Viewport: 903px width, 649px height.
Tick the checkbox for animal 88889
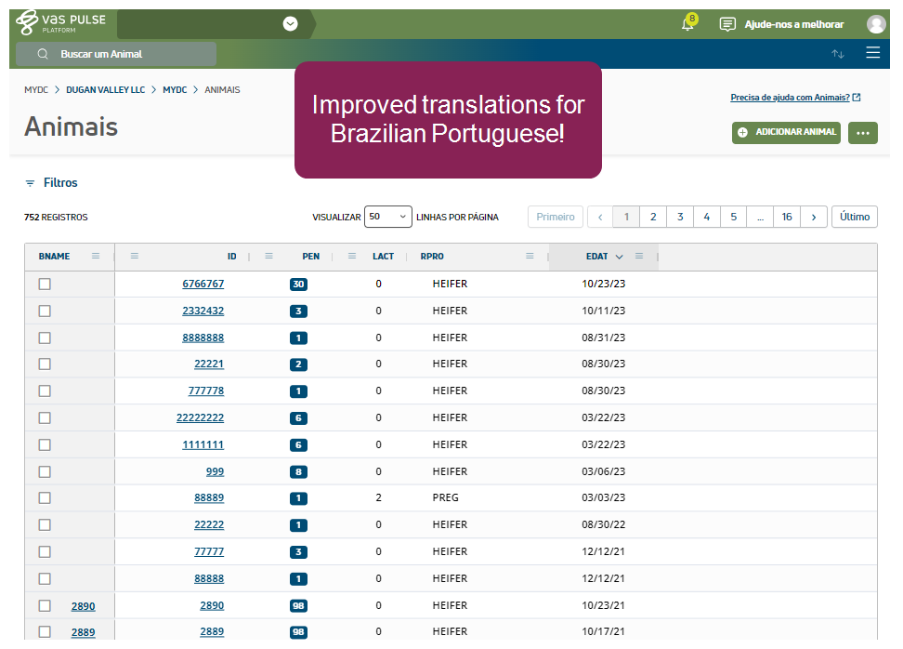[45, 498]
